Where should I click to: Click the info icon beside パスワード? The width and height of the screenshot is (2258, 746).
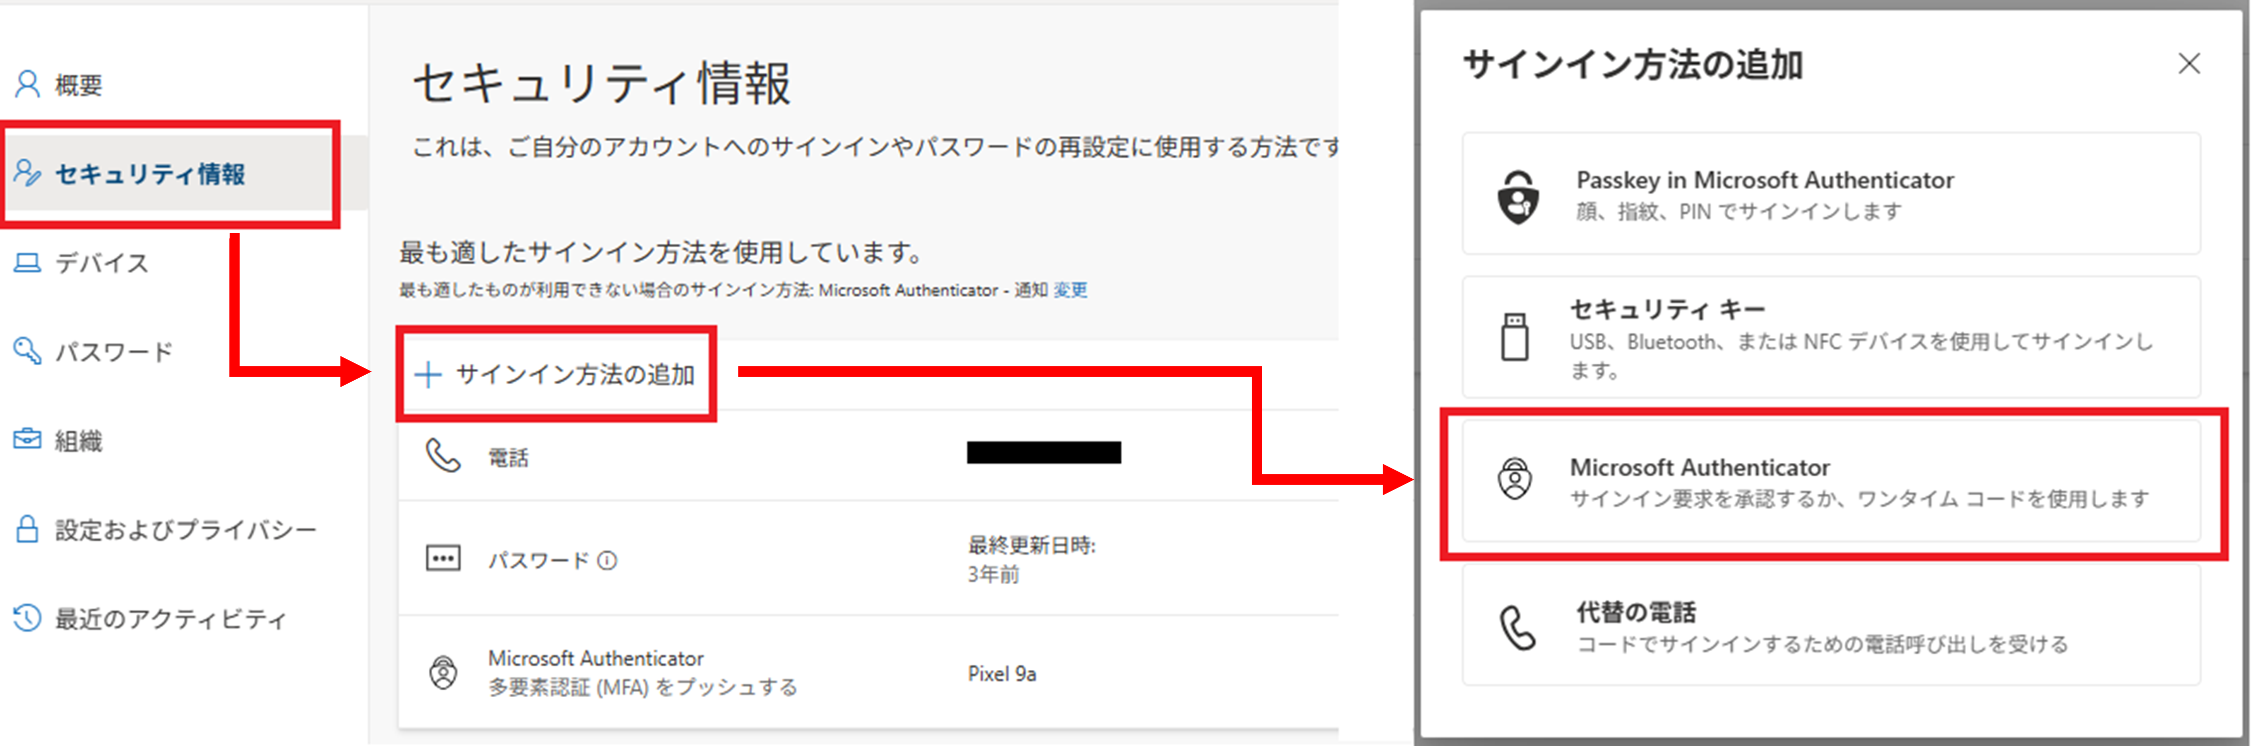pyautogui.click(x=607, y=560)
